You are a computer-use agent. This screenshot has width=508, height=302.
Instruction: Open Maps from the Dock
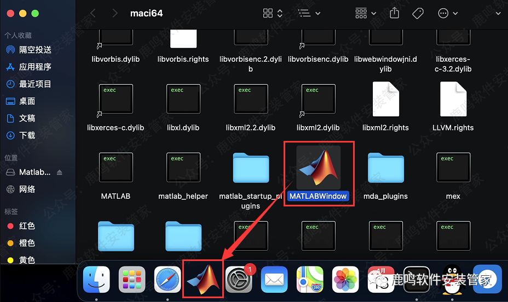tap(309, 280)
